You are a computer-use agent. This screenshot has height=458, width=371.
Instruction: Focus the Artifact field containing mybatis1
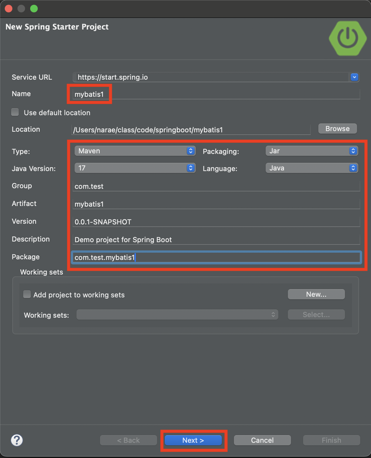(216, 204)
